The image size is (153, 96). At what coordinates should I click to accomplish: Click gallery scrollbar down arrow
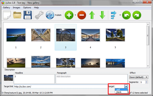pyautogui.click(x=148, y=66)
